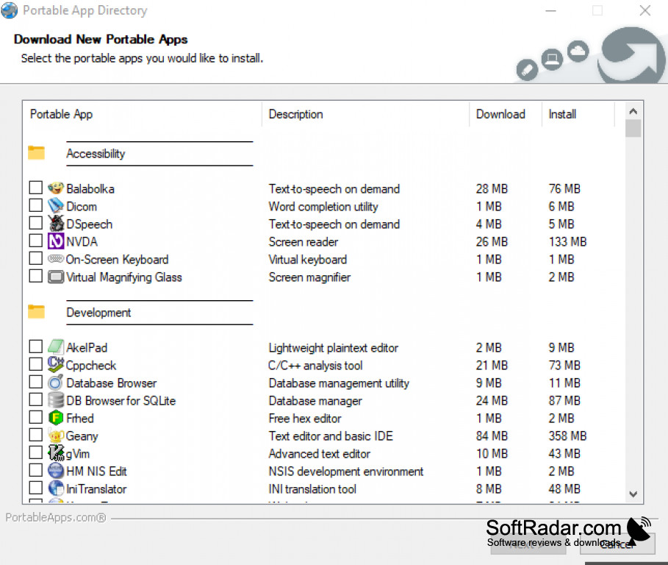Click the DSpeech app icon

pos(56,224)
